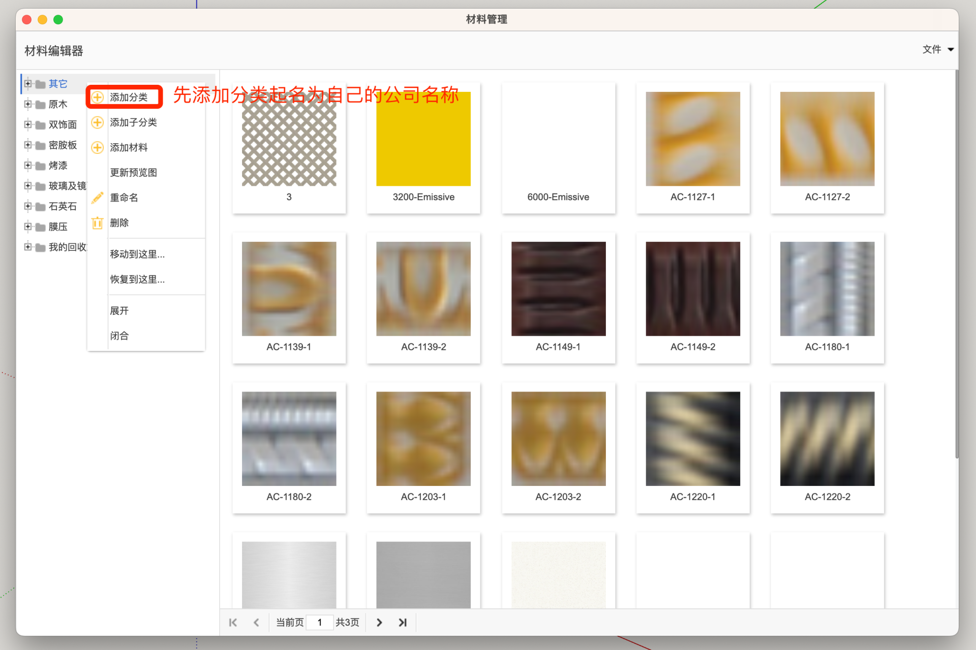Choose 添加材料 from context menu
976x650 pixels.
point(146,147)
